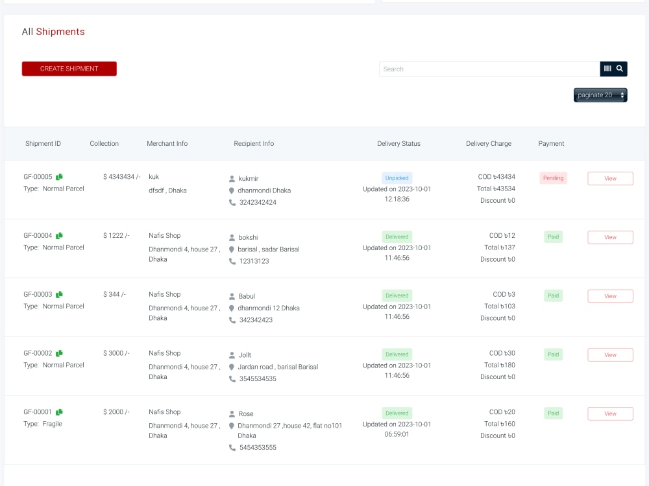View shipment GF-00005 details
This screenshot has width=649, height=486.
pyautogui.click(x=610, y=179)
